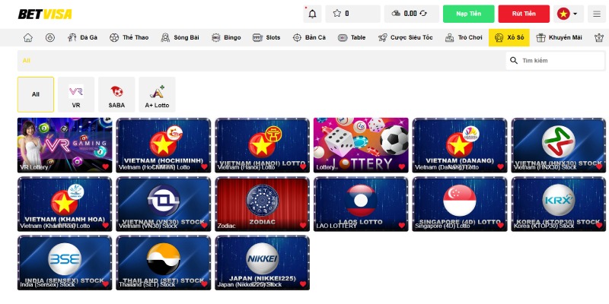This screenshot has width=609, height=304.
Task: Open the Sòng Bài menu
Action: pyautogui.click(x=180, y=37)
